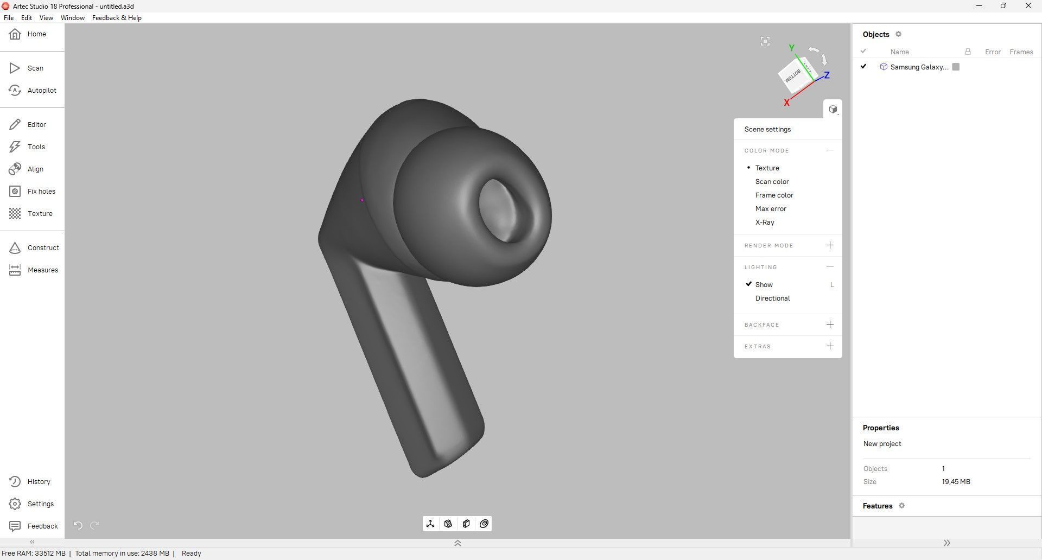Click the Error column header

coord(993,52)
